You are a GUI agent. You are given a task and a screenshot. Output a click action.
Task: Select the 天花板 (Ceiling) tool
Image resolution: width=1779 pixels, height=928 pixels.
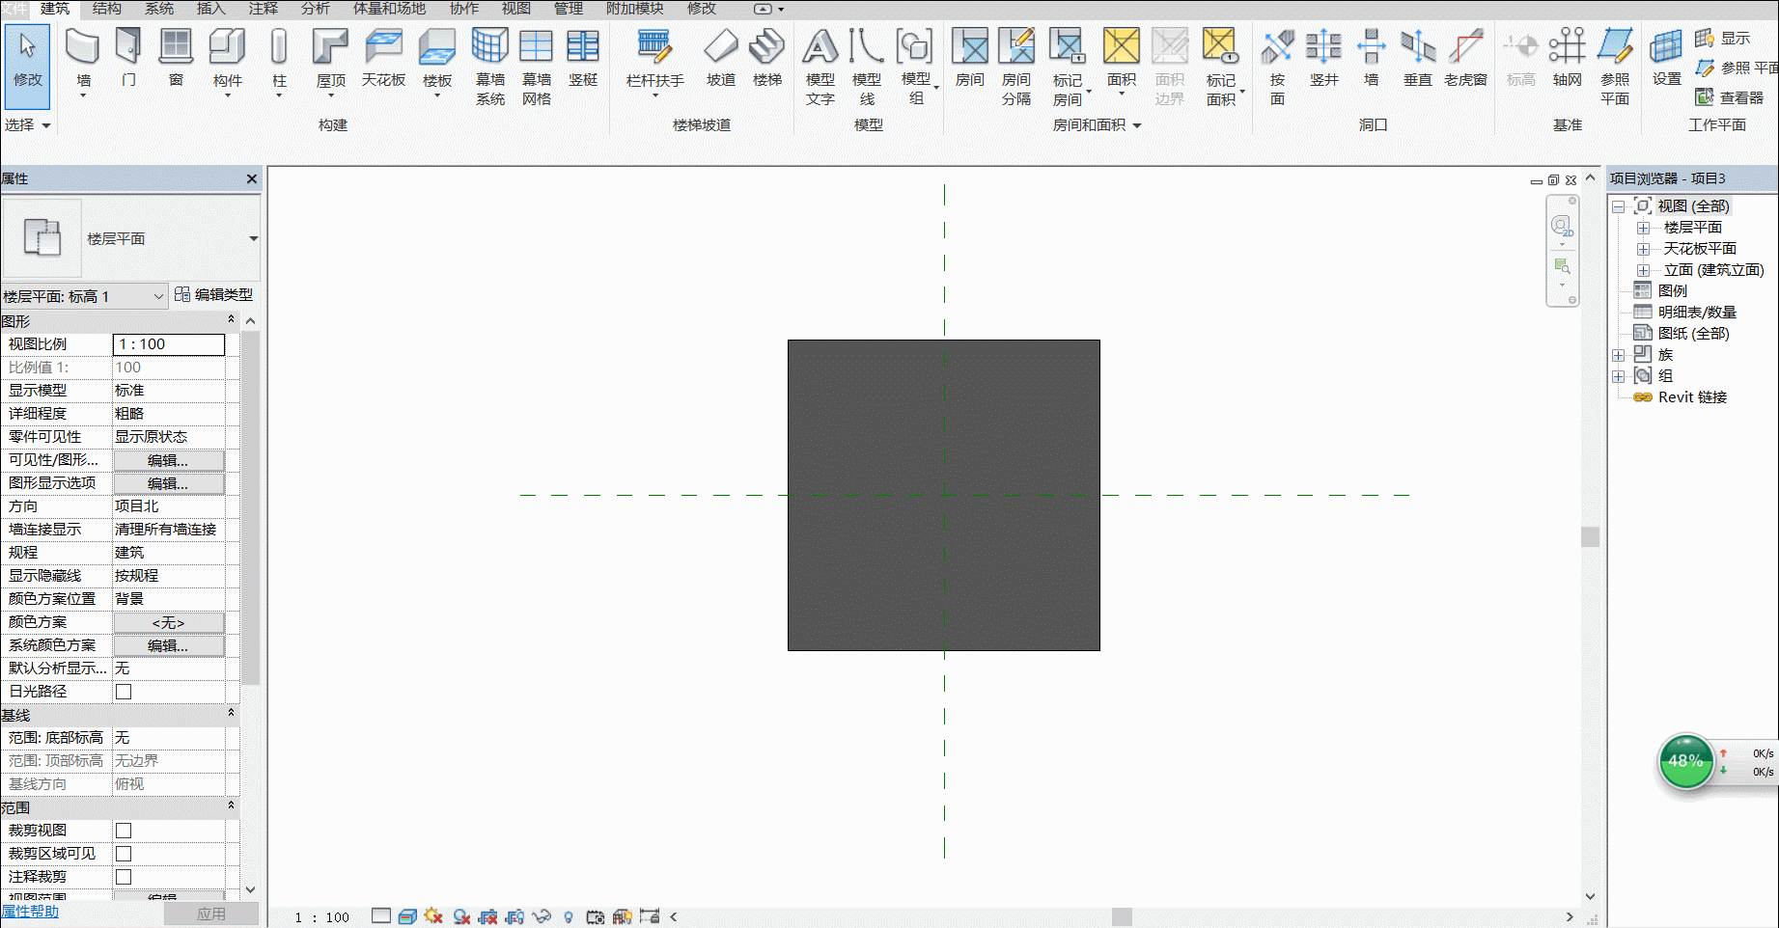[383, 58]
